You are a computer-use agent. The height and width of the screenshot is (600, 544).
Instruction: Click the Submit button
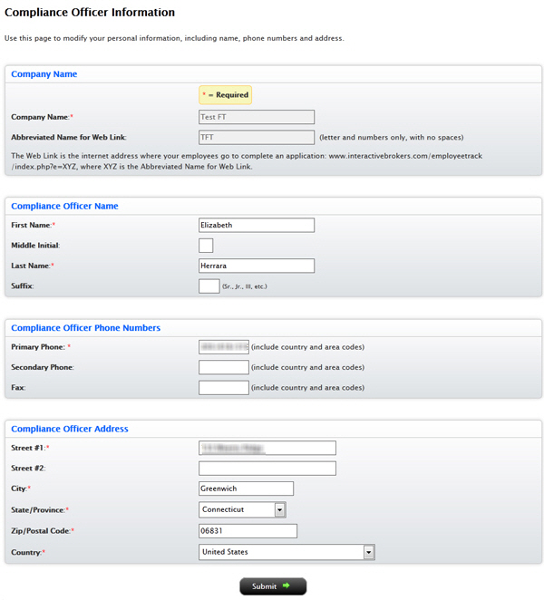pyautogui.click(x=273, y=586)
